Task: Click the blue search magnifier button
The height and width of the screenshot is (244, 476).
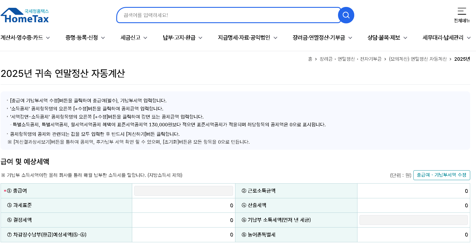Action: [346, 15]
